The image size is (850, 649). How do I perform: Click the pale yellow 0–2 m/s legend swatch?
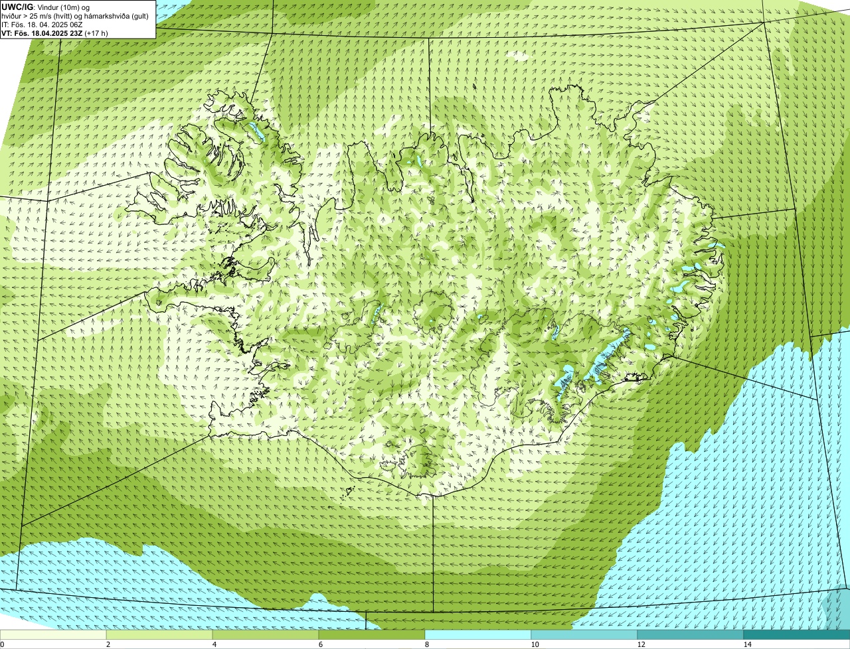tap(53, 635)
